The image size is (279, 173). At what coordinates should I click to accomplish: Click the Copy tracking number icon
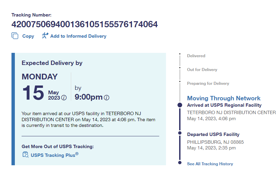click(15, 36)
